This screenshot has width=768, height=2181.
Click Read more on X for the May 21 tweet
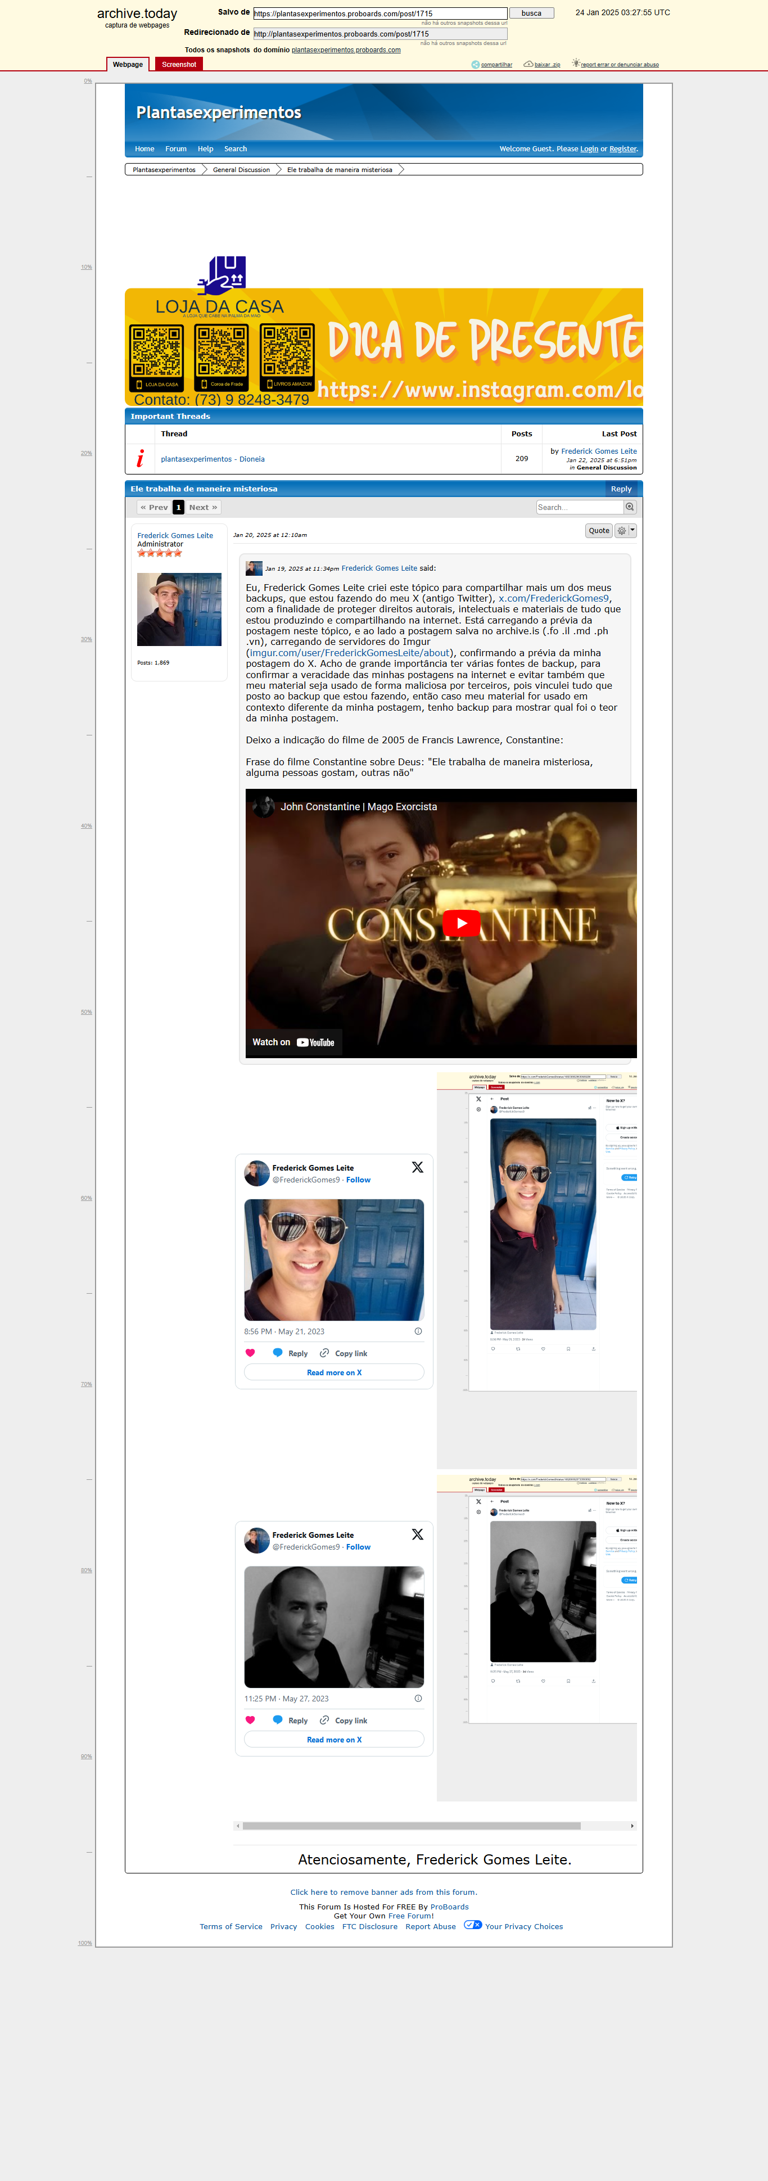333,1372
